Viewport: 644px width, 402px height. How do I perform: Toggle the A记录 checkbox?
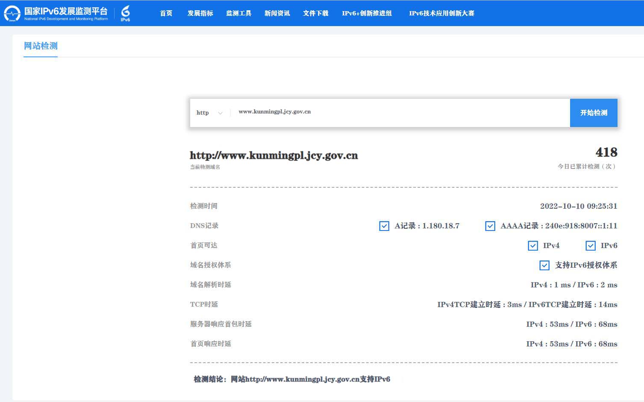click(x=384, y=226)
